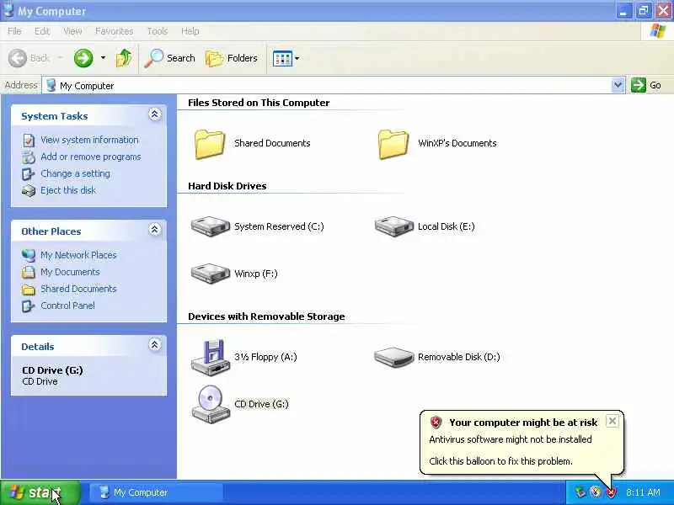Open the Start menu
This screenshot has width=674, height=505.
pos(40,492)
